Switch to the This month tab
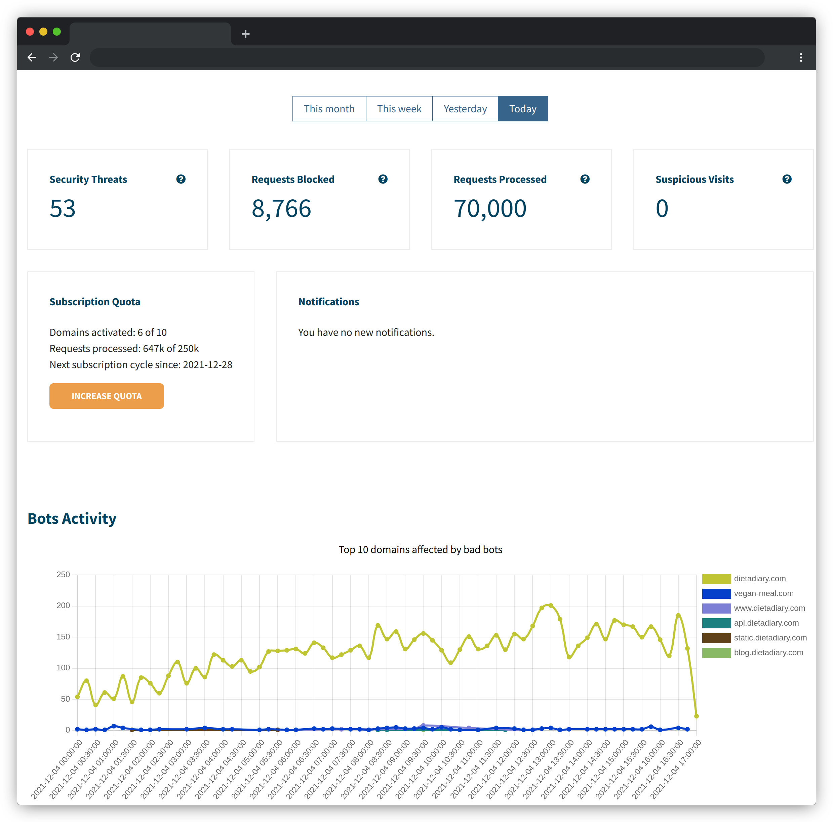 click(x=329, y=109)
